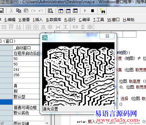Open the H.帮助 menu
This screenshot has height=125, width=146.
pyautogui.click(x=128, y=20)
